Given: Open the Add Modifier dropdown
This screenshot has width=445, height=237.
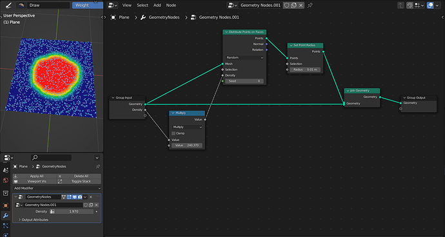Looking at the screenshot, I should point(57,188).
